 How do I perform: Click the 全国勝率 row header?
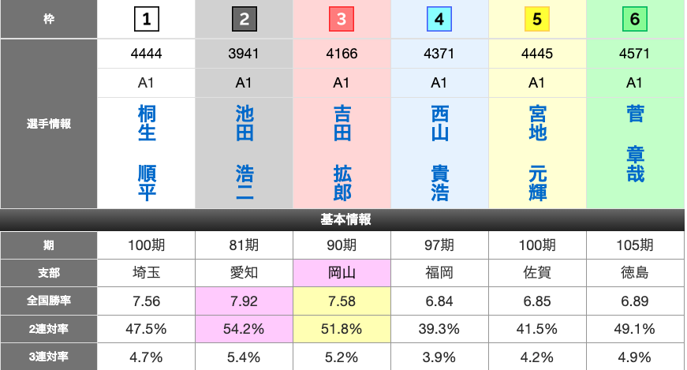[x=49, y=300]
